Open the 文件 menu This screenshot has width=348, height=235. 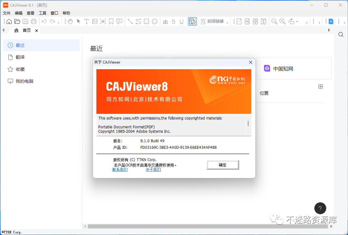(x=7, y=13)
